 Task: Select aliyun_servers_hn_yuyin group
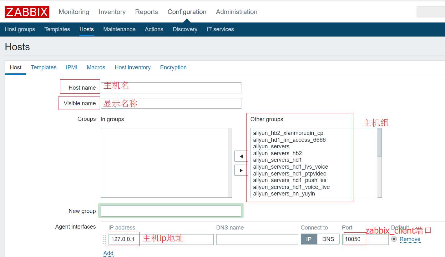coord(284,194)
